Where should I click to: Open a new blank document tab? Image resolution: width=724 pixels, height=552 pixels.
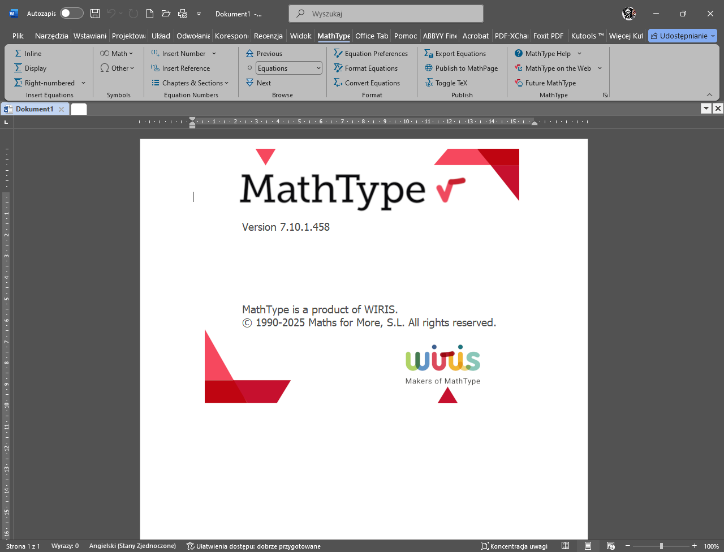(x=79, y=109)
